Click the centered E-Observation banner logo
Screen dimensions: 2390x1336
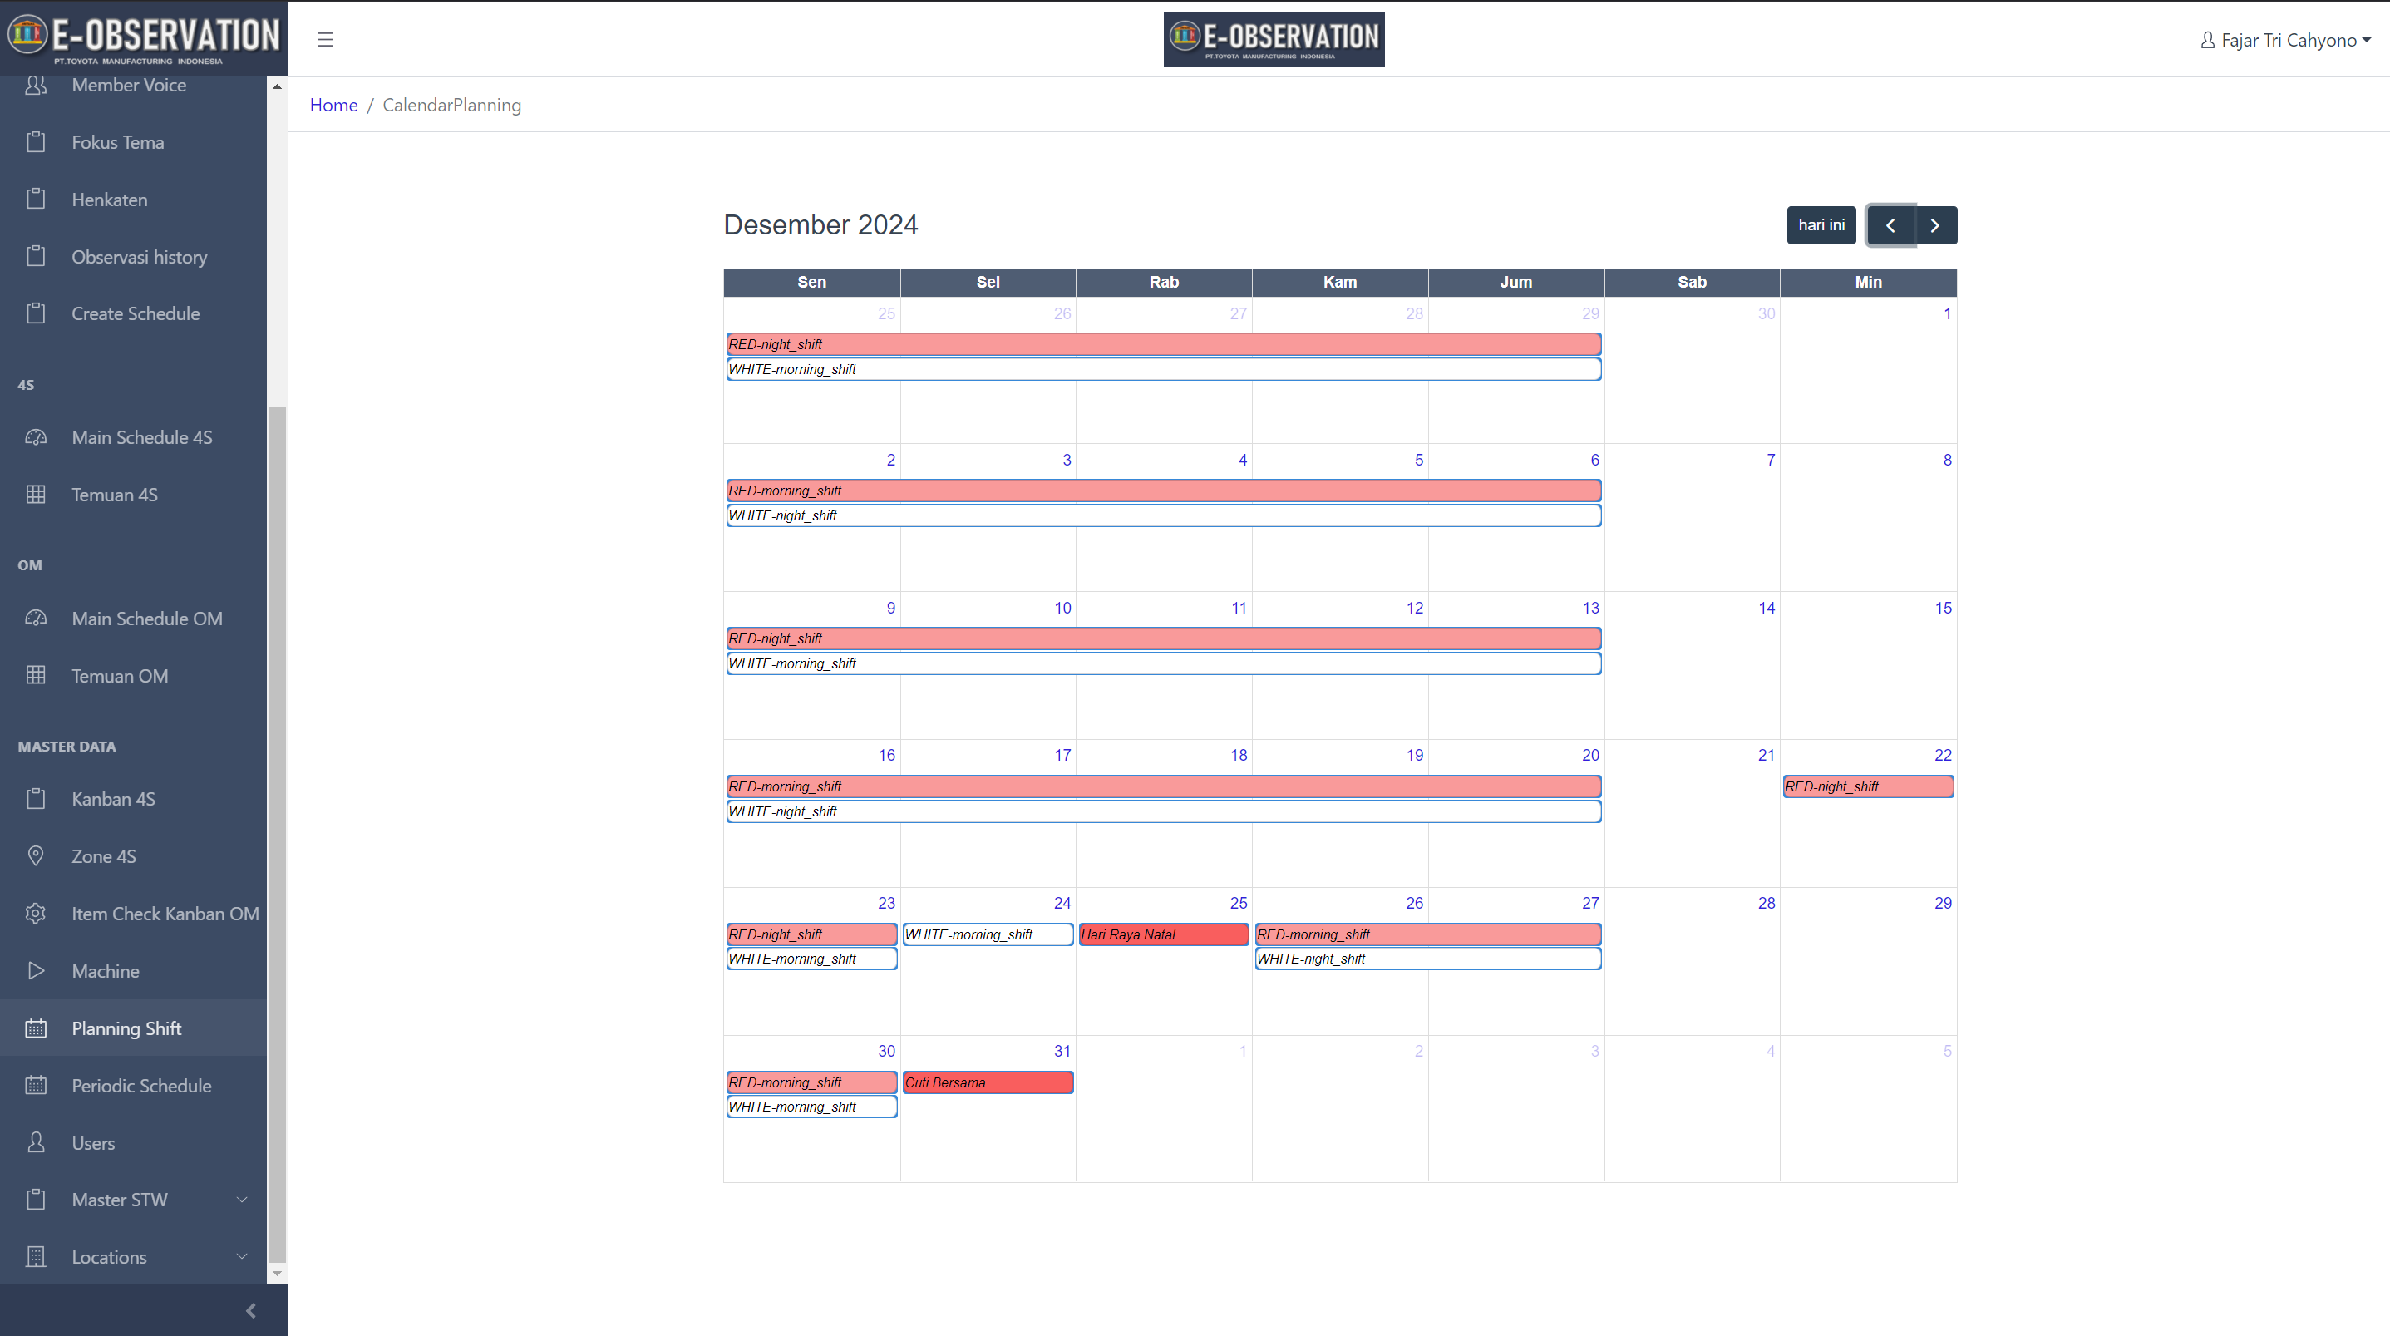click(x=1274, y=39)
